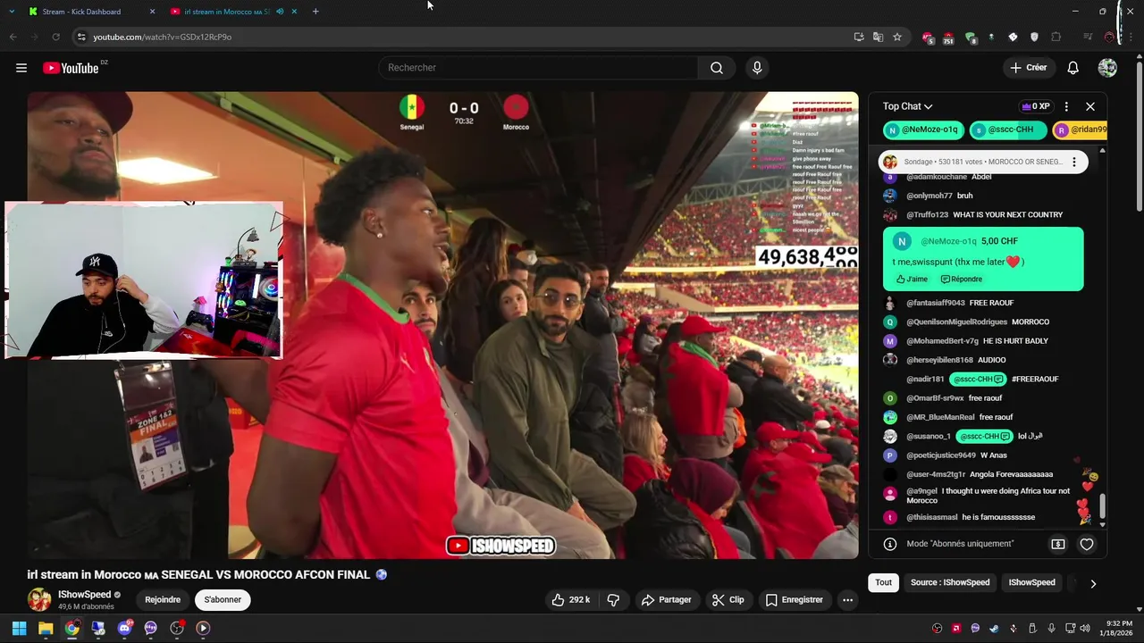
Task: Open OBS Studio from the taskbar
Action: 177,628
